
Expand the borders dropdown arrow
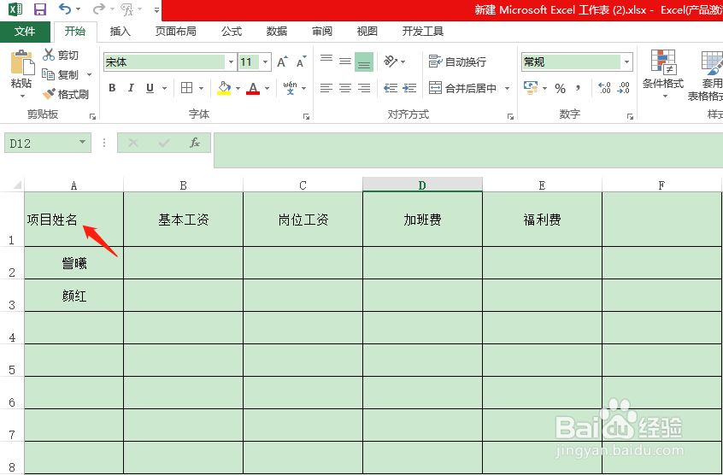tap(201, 88)
